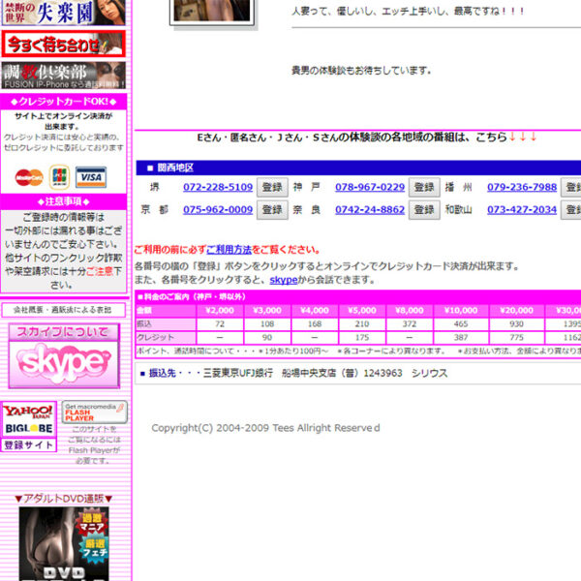Click Get Macromedia Flash Player badge
This screenshot has width=581, height=581.
click(x=95, y=413)
